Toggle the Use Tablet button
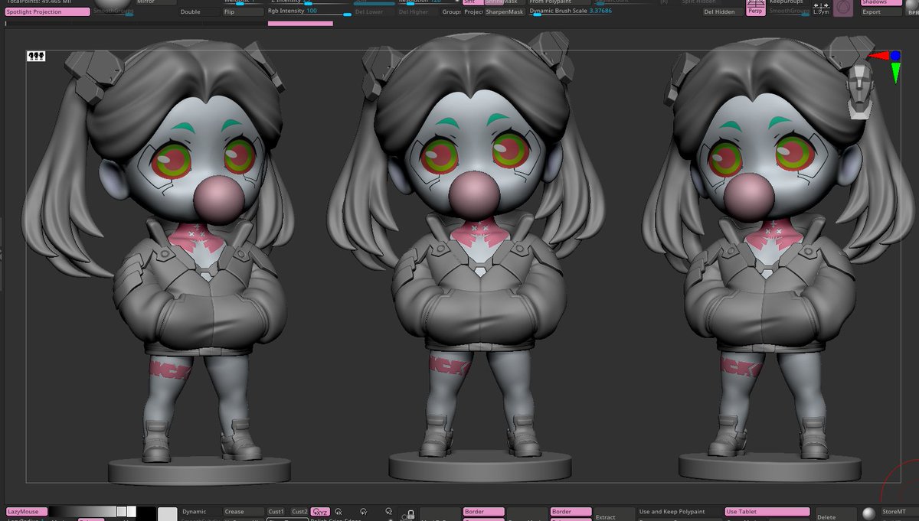The image size is (919, 521). coord(767,511)
